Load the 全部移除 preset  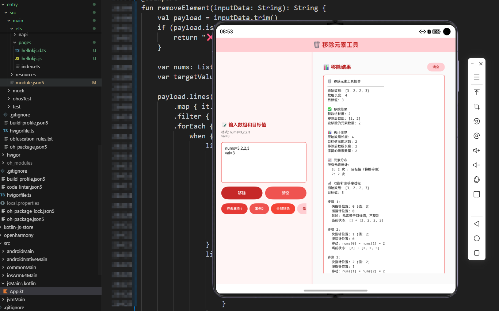[x=283, y=209]
